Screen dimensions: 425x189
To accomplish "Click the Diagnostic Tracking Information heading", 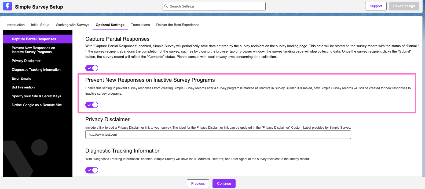I will click(x=123, y=151).
